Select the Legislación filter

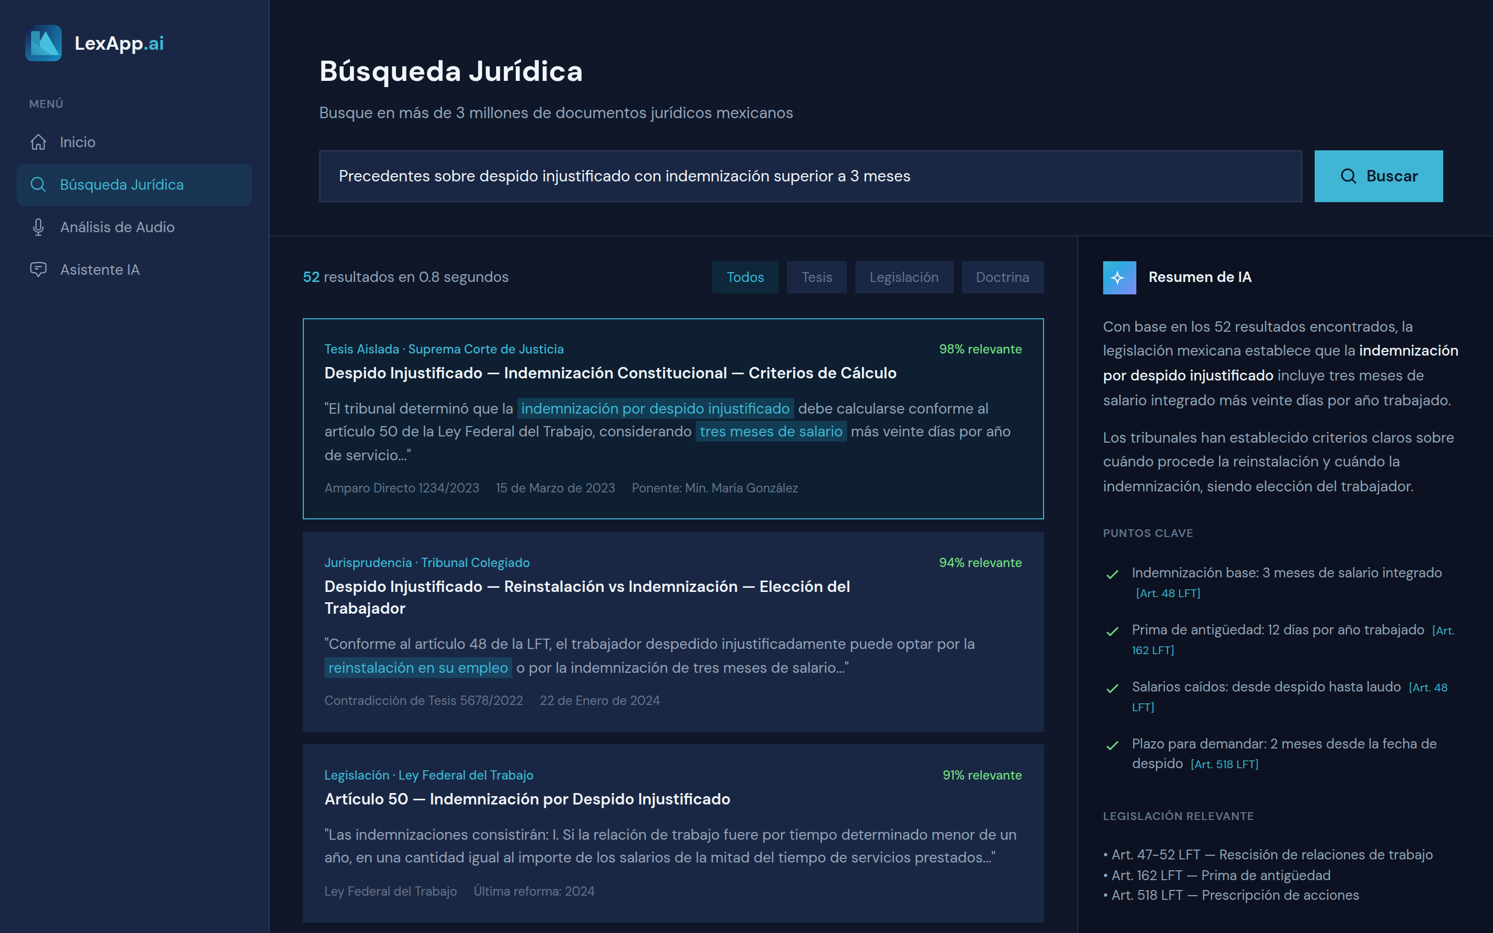905,277
